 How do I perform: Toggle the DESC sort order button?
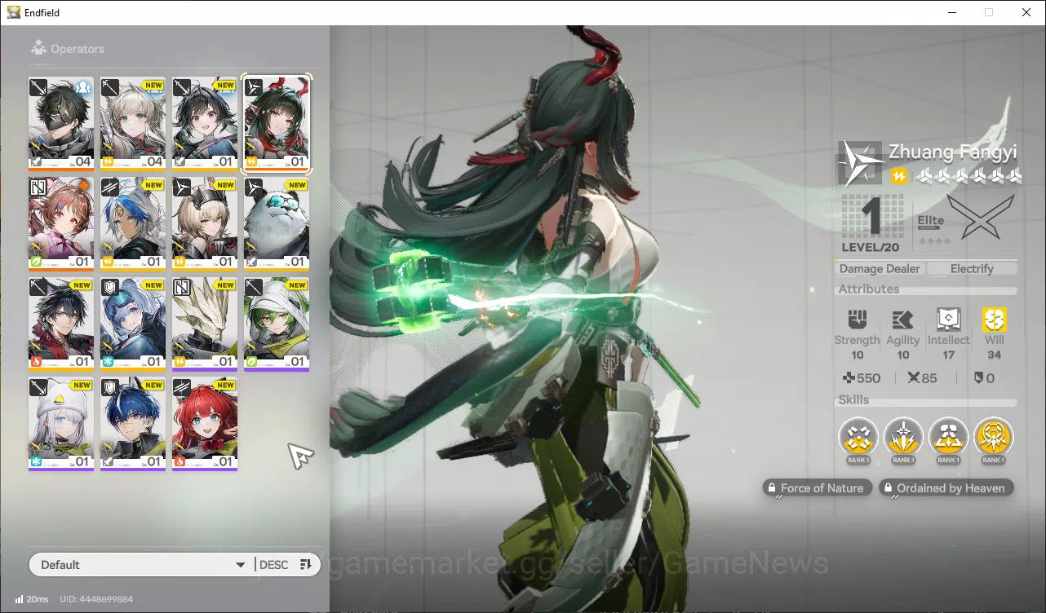[286, 565]
